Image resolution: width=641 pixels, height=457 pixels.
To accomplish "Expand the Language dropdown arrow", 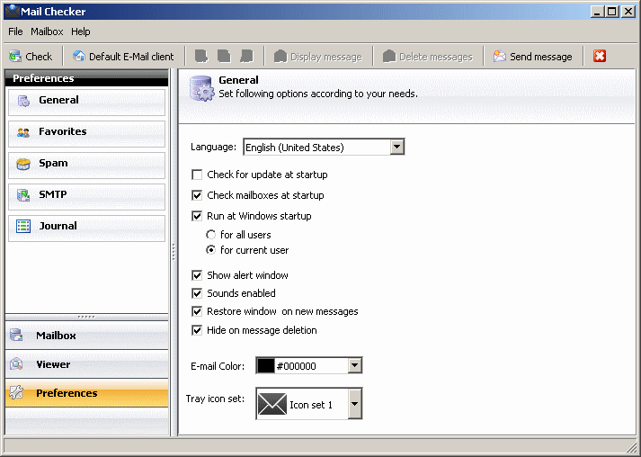I will 396,147.
